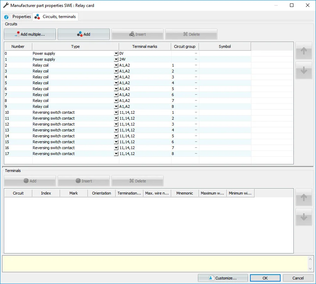Open type dropdown for circuit 10
316x284 pixels.
[116, 113]
